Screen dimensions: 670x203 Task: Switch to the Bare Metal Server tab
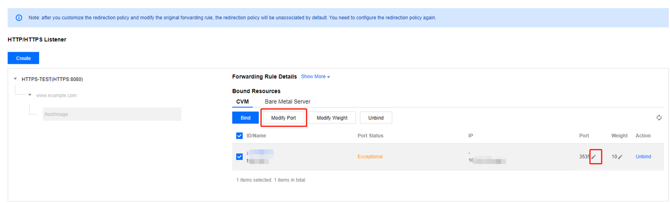click(x=287, y=101)
